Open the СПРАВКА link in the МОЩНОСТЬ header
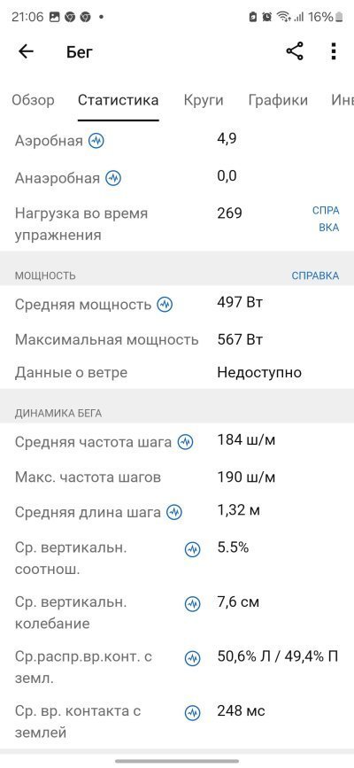The height and width of the screenshot is (768, 354). [x=315, y=275]
